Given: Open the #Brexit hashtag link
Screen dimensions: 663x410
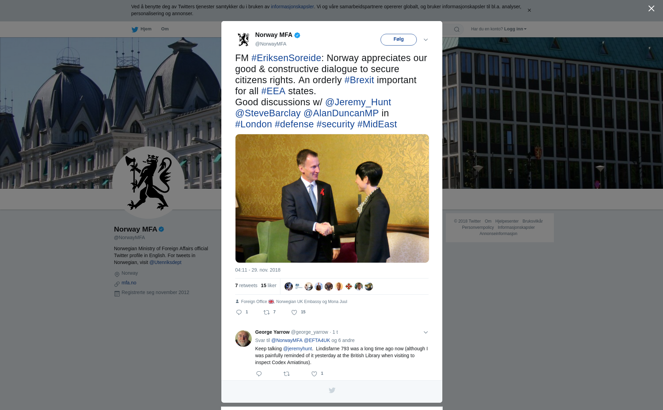Looking at the screenshot, I should pyautogui.click(x=359, y=80).
